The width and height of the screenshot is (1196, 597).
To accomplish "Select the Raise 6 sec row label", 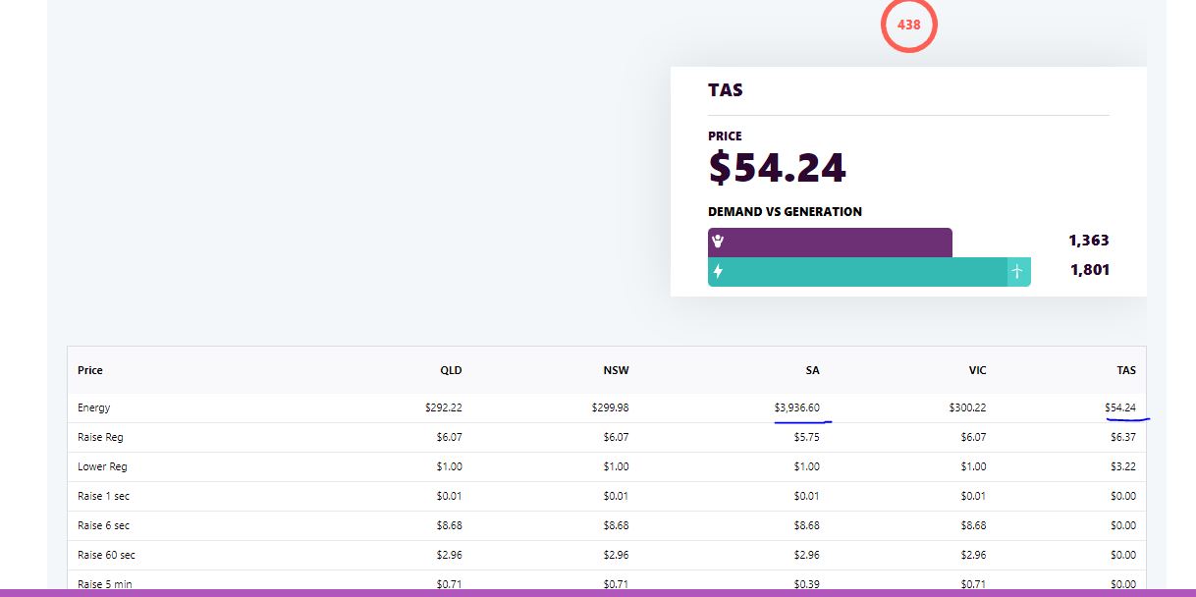I will [x=103, y=525].
